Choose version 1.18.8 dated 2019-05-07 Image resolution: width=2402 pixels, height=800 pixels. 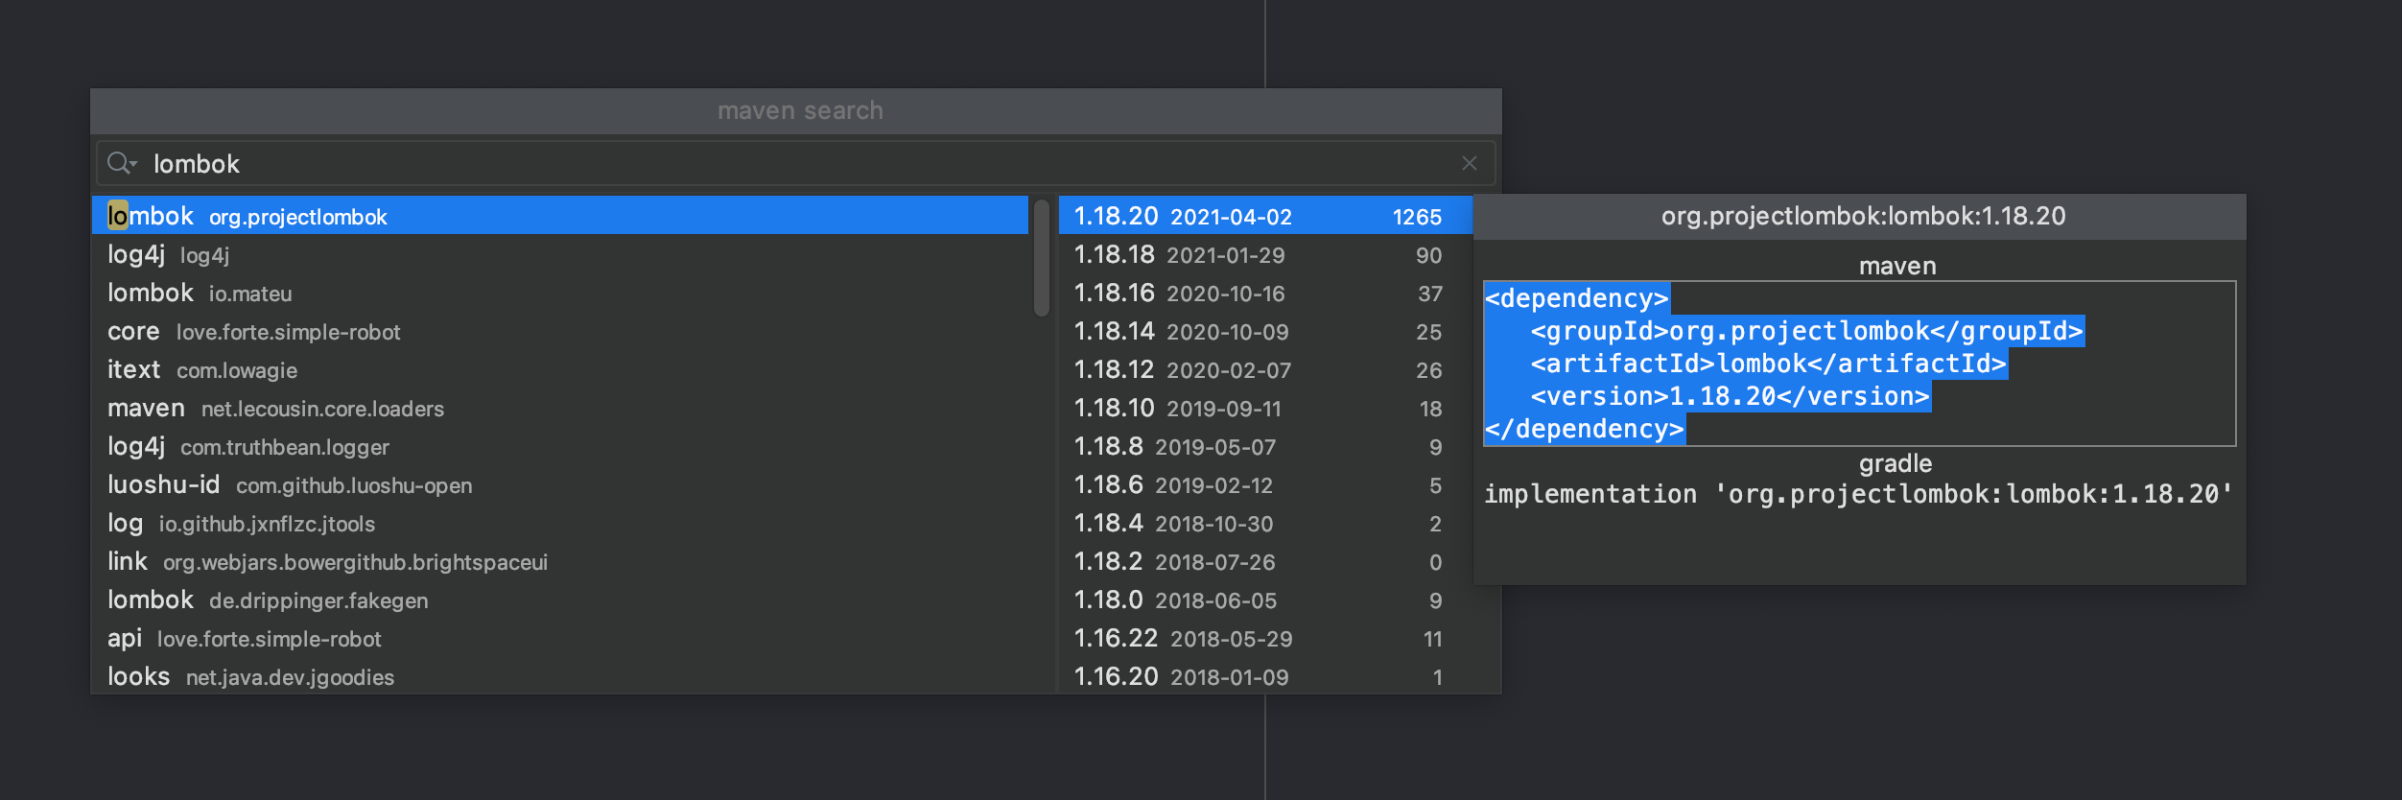pos(1265,446)
